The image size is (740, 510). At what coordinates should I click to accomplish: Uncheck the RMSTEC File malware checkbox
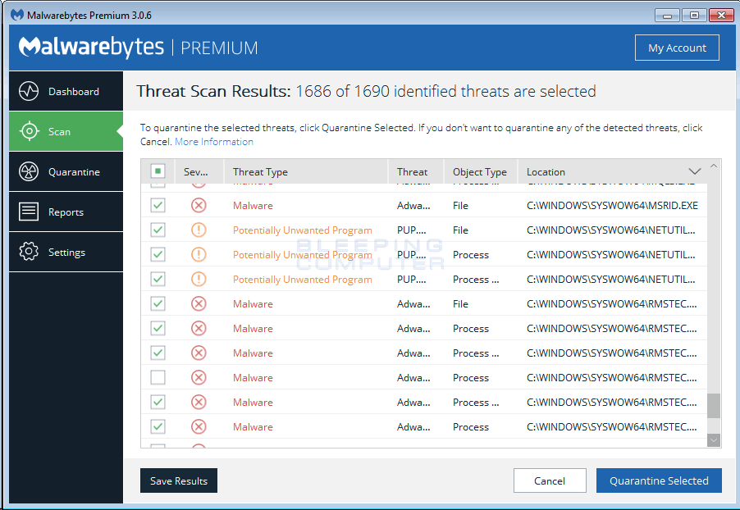tap(158, 303)
